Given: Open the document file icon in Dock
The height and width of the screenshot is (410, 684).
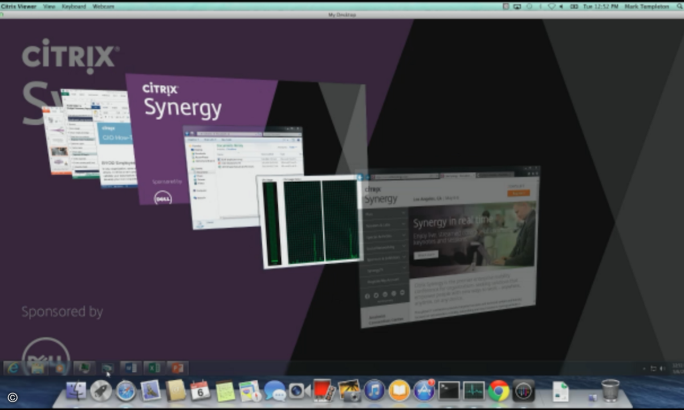Looking at the screenshot, I should [x=561, y=391].
